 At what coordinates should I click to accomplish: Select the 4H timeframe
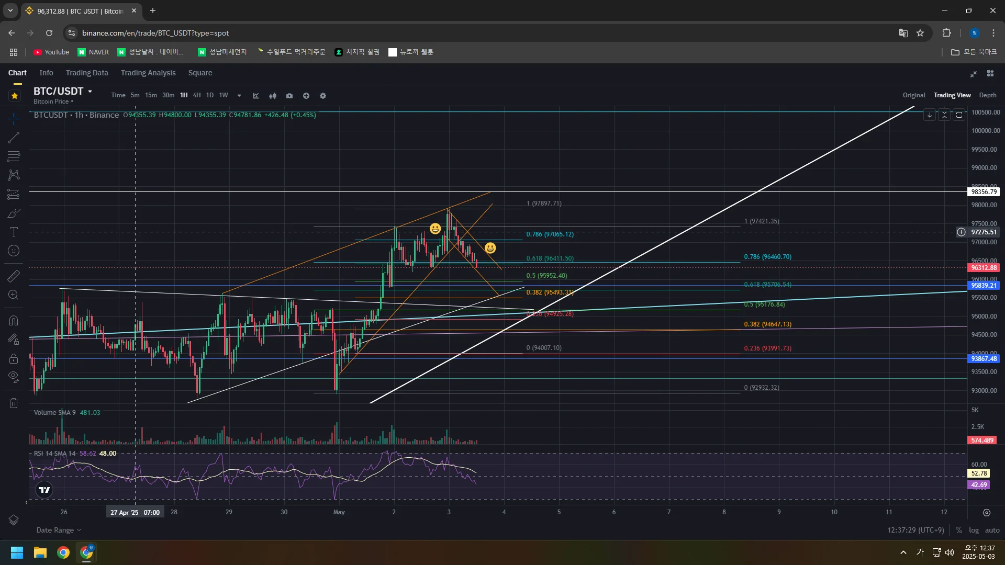pos(197,95)
